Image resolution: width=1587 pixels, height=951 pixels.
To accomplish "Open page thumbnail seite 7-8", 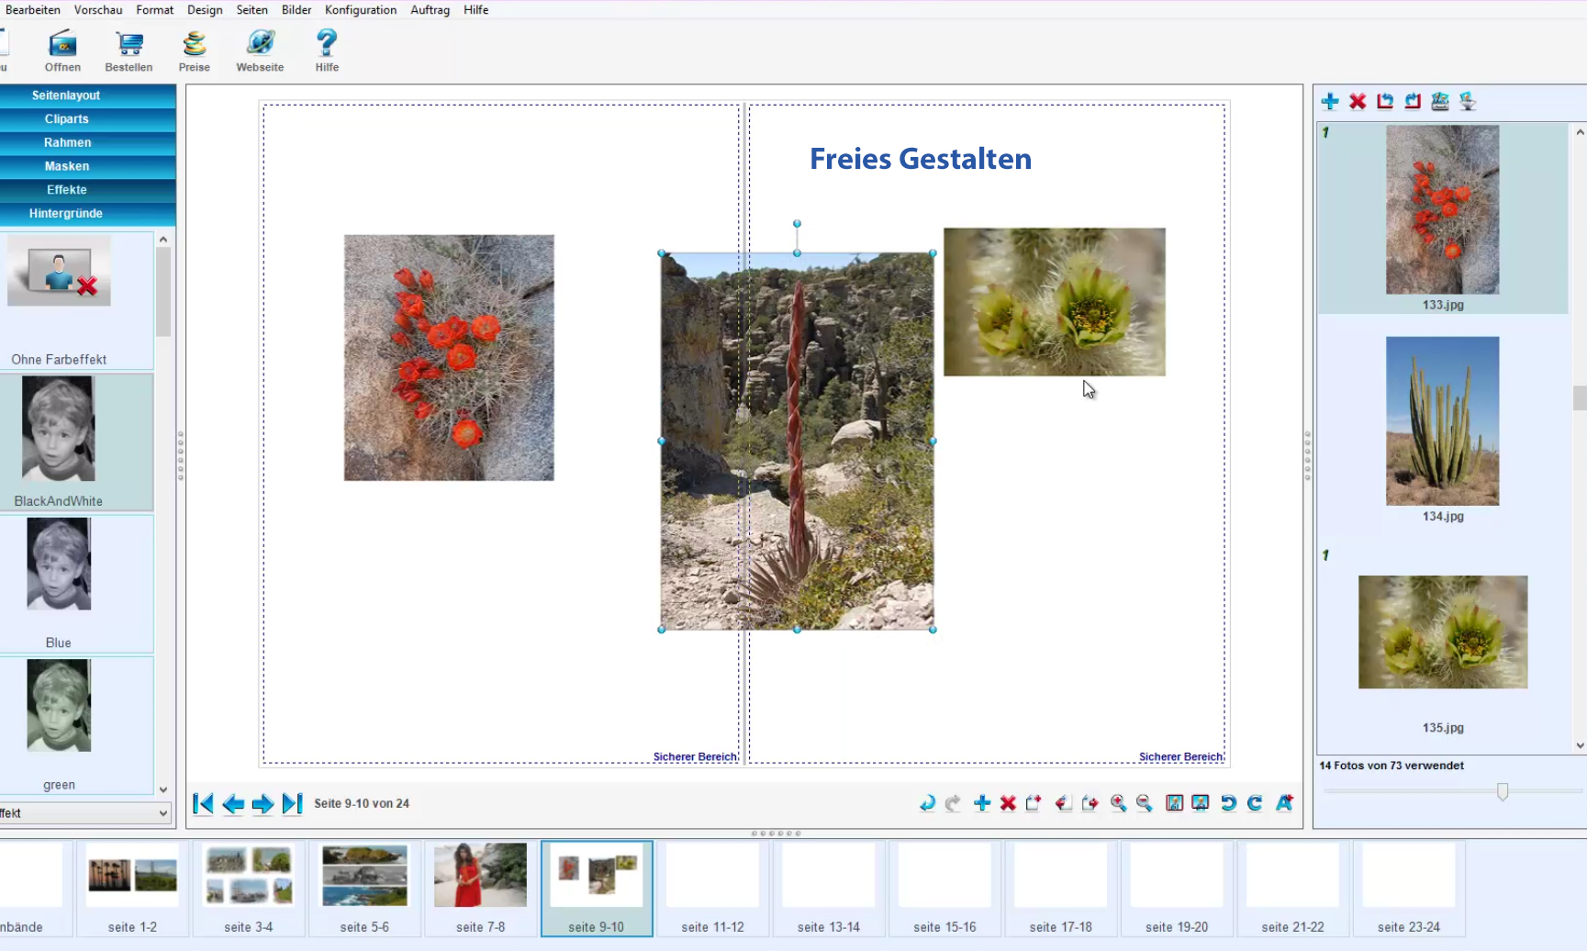I will coord(480,887).
